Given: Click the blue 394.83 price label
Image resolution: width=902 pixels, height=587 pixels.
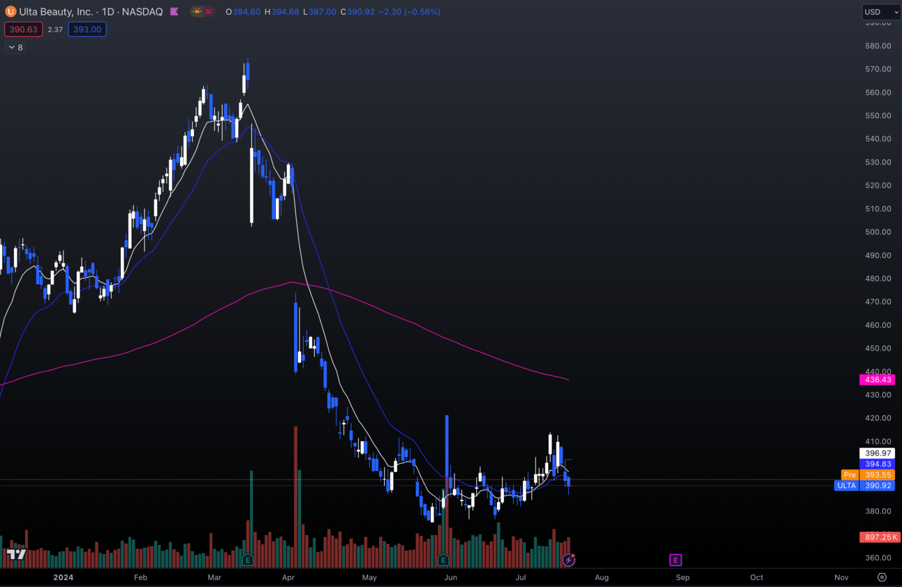Looking at the screenshot, I should [x=877, y=464].
